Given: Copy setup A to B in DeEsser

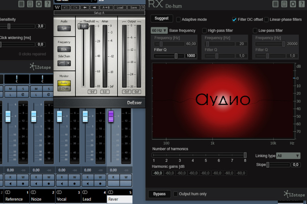Looking at the screenshot, I should (106, 7).
